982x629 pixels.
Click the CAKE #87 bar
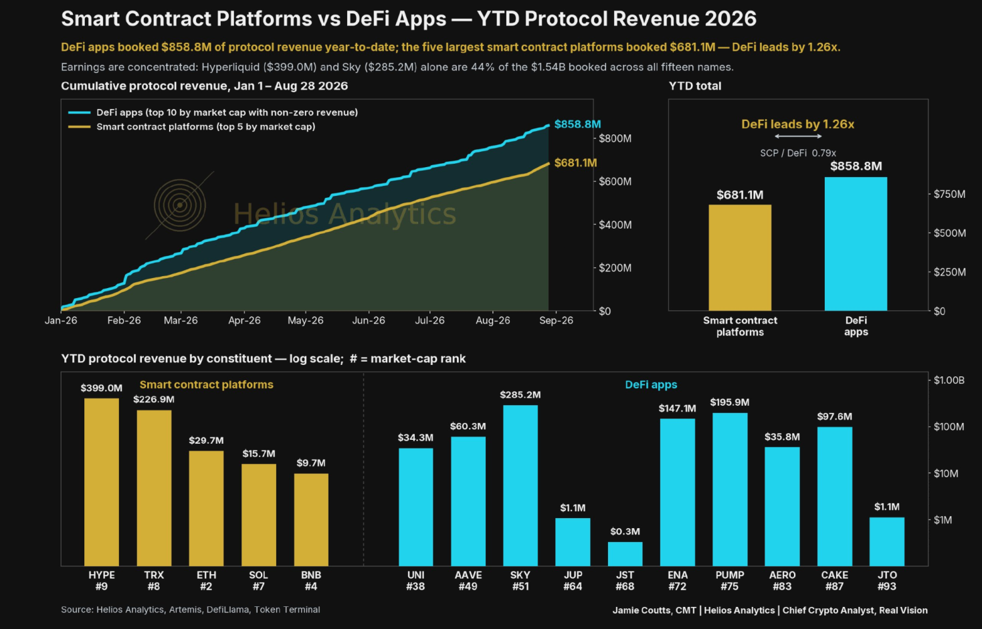pyautogui.click(x=835, y=497)
